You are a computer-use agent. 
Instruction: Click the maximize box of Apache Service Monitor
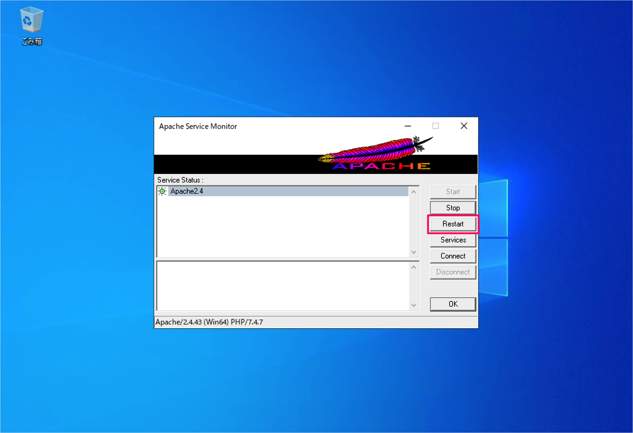435,126
